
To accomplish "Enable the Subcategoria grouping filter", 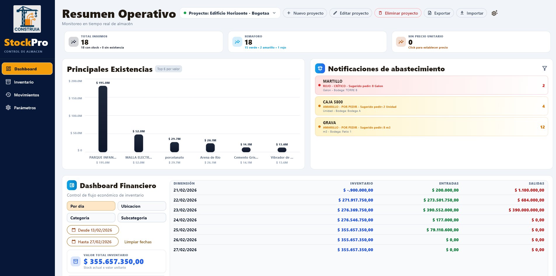I will [x=142, y=218].
